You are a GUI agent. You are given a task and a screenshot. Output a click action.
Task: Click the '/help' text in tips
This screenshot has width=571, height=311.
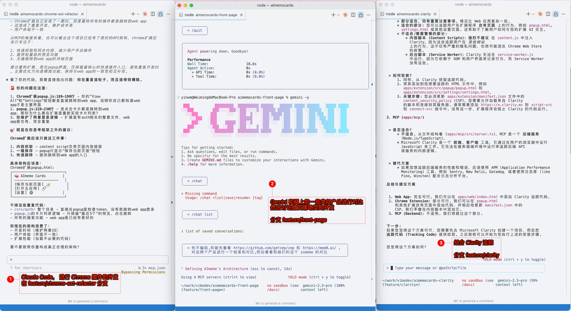[x=193, y=164]
